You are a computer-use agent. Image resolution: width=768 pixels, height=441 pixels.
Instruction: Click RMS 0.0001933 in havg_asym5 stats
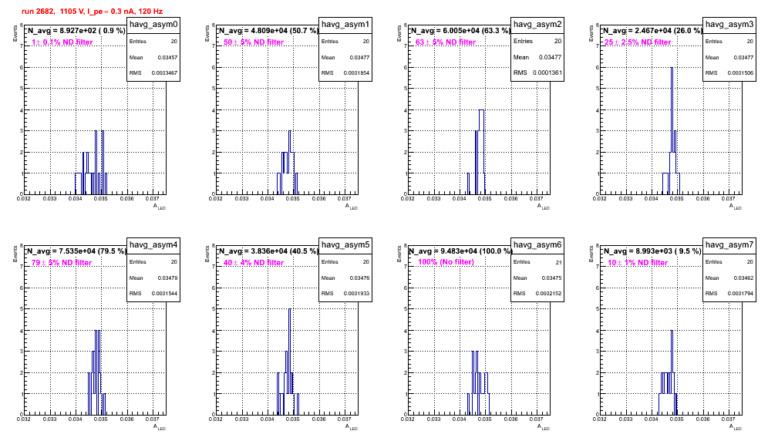tap(345, 294)
